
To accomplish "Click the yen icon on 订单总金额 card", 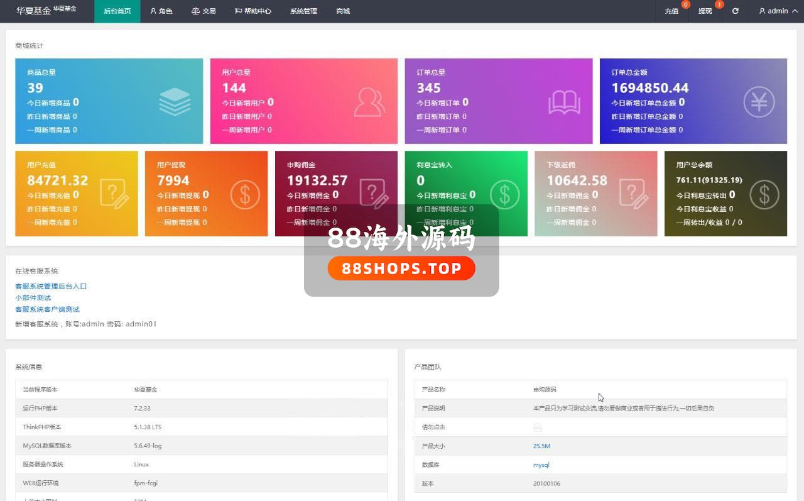I will pyautogui.click(x=759, y=102).
